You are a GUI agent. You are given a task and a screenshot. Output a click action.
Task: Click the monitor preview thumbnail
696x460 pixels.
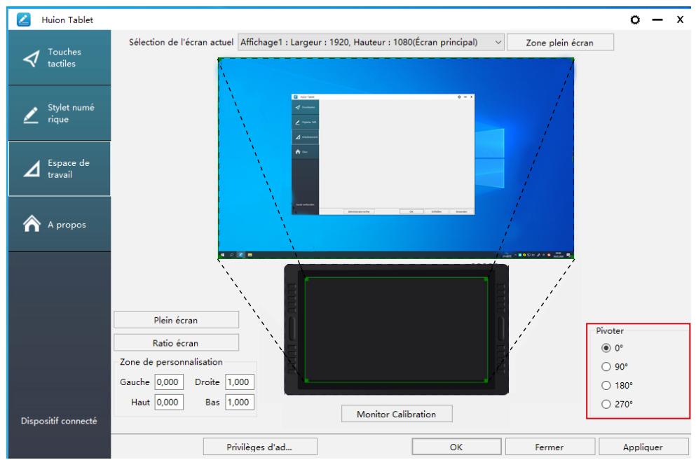(x=396, y=158)
